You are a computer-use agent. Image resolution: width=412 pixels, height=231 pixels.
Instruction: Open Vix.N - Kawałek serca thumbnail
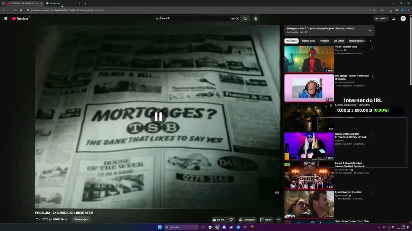309,59
